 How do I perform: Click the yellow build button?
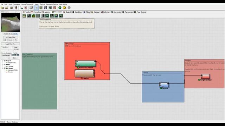pyautogui.click(x=64, y=8)
